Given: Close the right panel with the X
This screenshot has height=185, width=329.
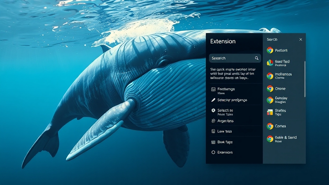Looking at the screenshot, I should 301,40.
